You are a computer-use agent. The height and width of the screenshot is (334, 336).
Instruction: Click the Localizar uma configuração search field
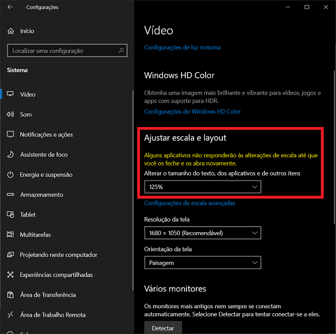pyautogui.click(x=62, y=51)
